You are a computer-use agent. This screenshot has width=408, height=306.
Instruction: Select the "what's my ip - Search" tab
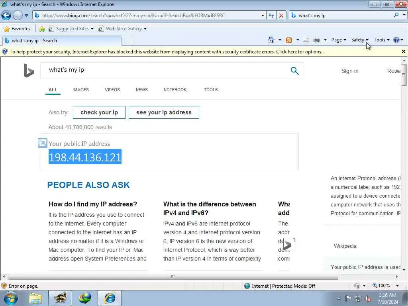[x=62, y=41]
